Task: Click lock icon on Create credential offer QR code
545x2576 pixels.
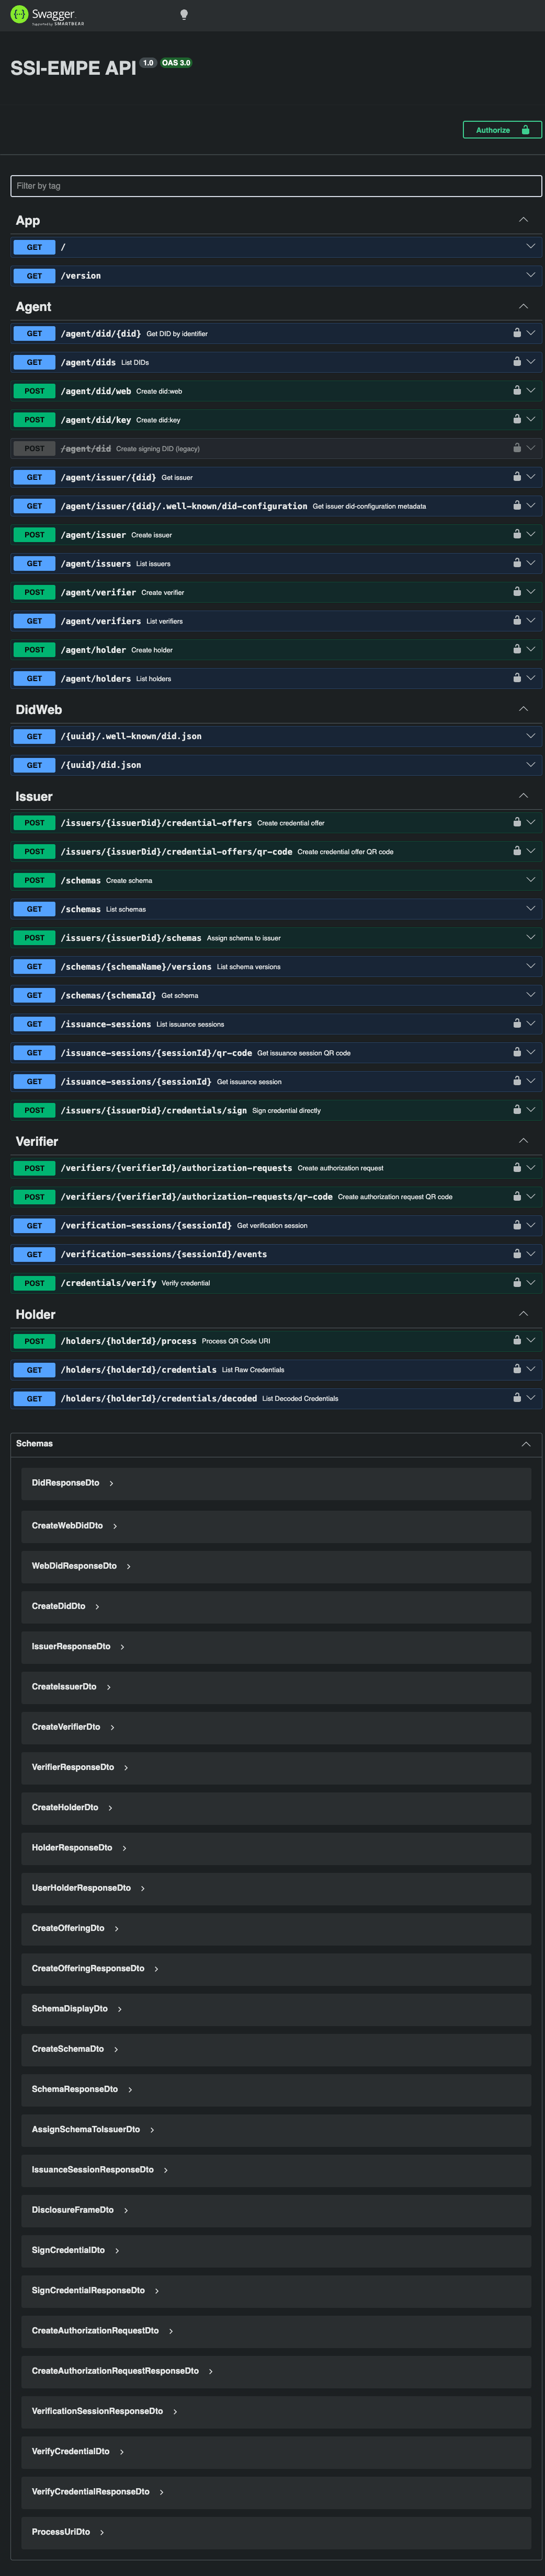Action: coord(517,851)
